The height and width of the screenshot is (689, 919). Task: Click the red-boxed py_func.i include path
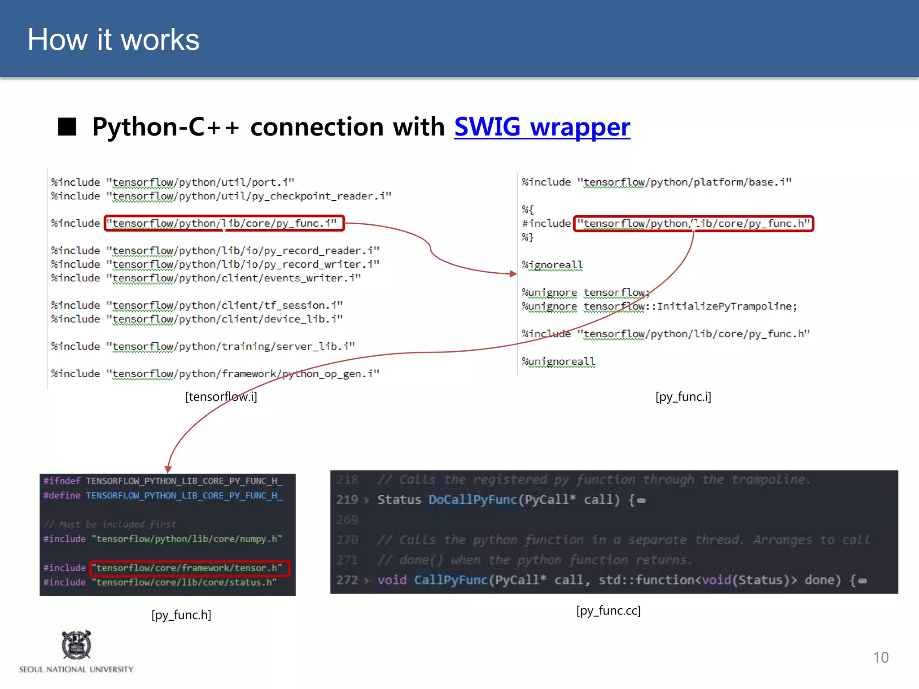pos(224,223)
